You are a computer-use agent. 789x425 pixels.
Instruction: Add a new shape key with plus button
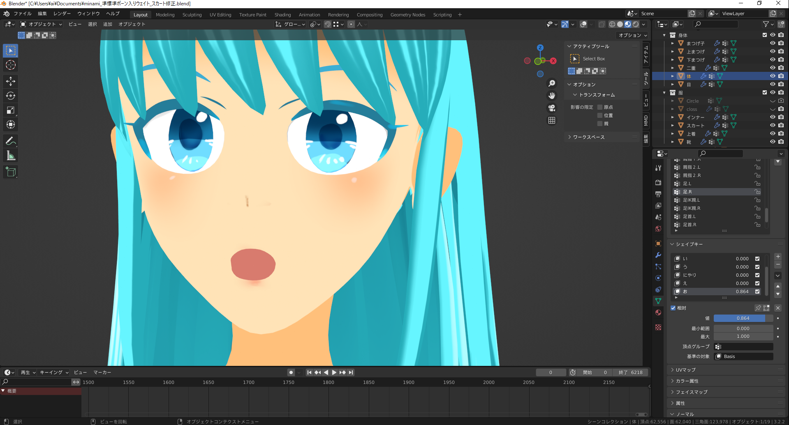coord(778,257)
